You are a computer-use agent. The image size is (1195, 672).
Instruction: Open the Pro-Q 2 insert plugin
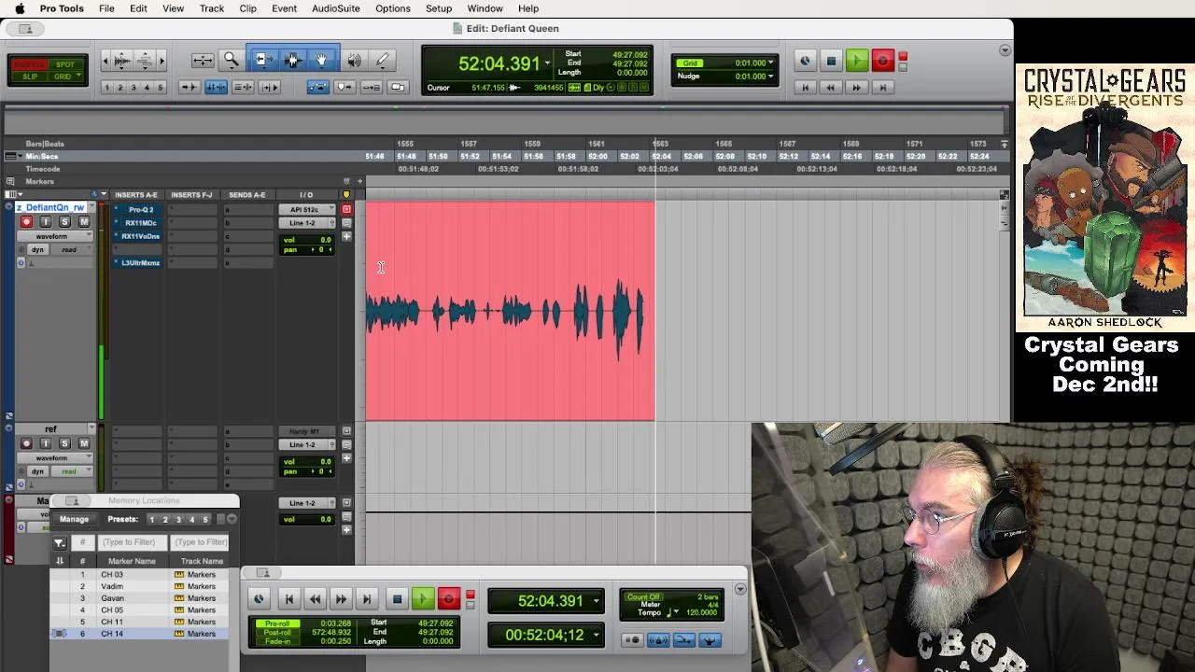click(x=140, y=209)
